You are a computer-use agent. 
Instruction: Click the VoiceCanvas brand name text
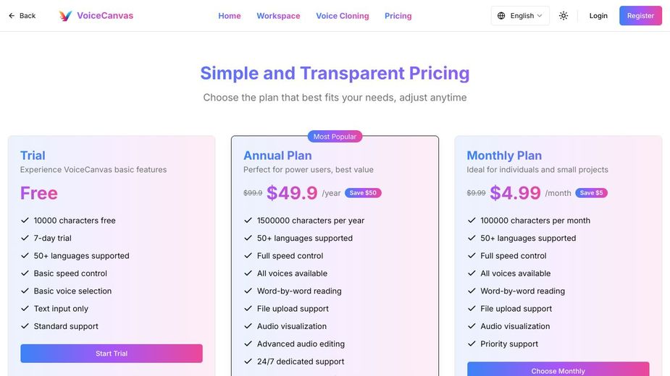[105, 16]
